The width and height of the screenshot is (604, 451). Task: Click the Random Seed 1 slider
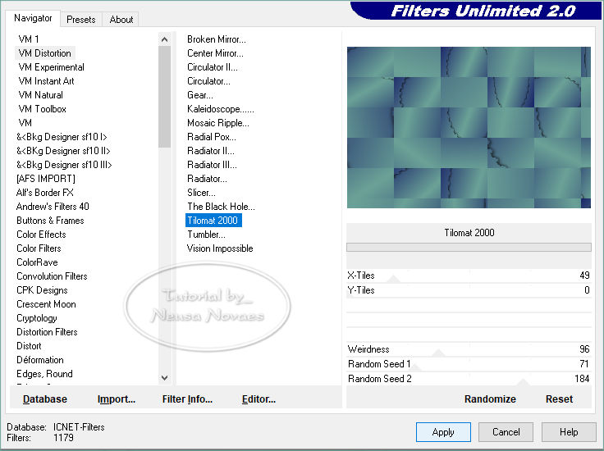click(469, 363)
